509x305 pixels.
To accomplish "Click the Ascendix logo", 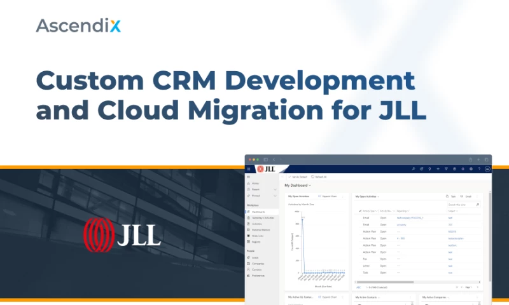I will click(x=78, y=25).
